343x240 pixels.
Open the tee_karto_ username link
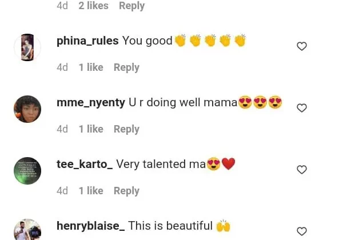tap(85, 164)
